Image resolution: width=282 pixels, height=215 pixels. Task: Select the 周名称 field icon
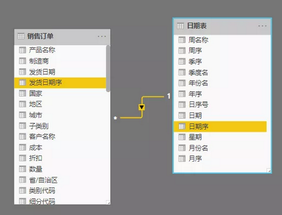(x=182, y=40)
